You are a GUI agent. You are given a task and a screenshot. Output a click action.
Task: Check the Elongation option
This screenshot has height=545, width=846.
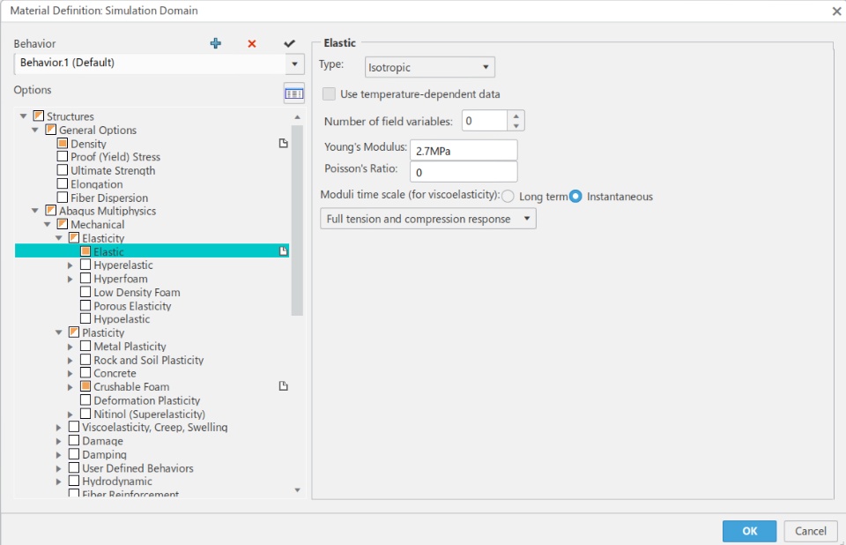(x=63, y=183)
